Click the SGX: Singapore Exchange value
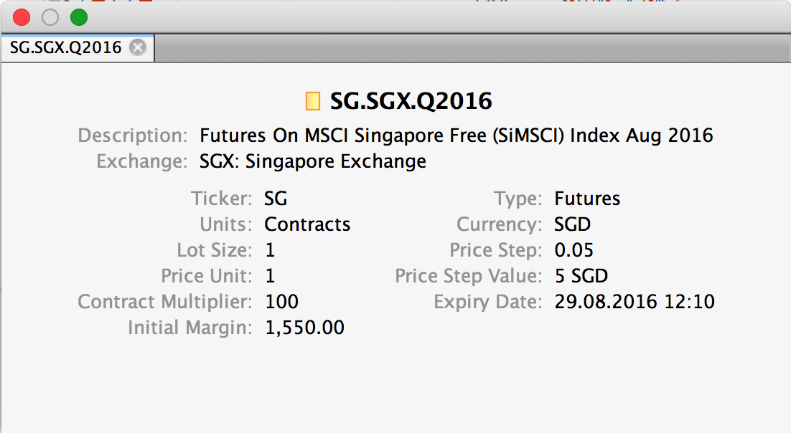 tap(312, 161)
